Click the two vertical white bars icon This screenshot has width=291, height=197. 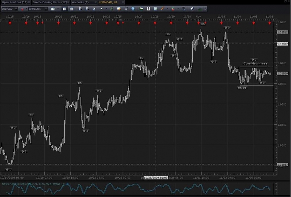click(x=149, y=9)
